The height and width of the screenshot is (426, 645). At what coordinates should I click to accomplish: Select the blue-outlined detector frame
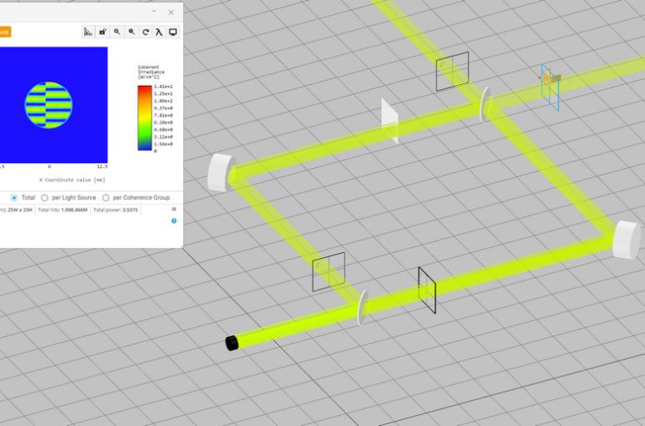[550, 87]
